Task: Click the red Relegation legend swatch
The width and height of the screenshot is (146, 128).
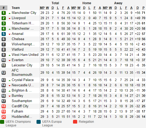Action: click(75, 122)
